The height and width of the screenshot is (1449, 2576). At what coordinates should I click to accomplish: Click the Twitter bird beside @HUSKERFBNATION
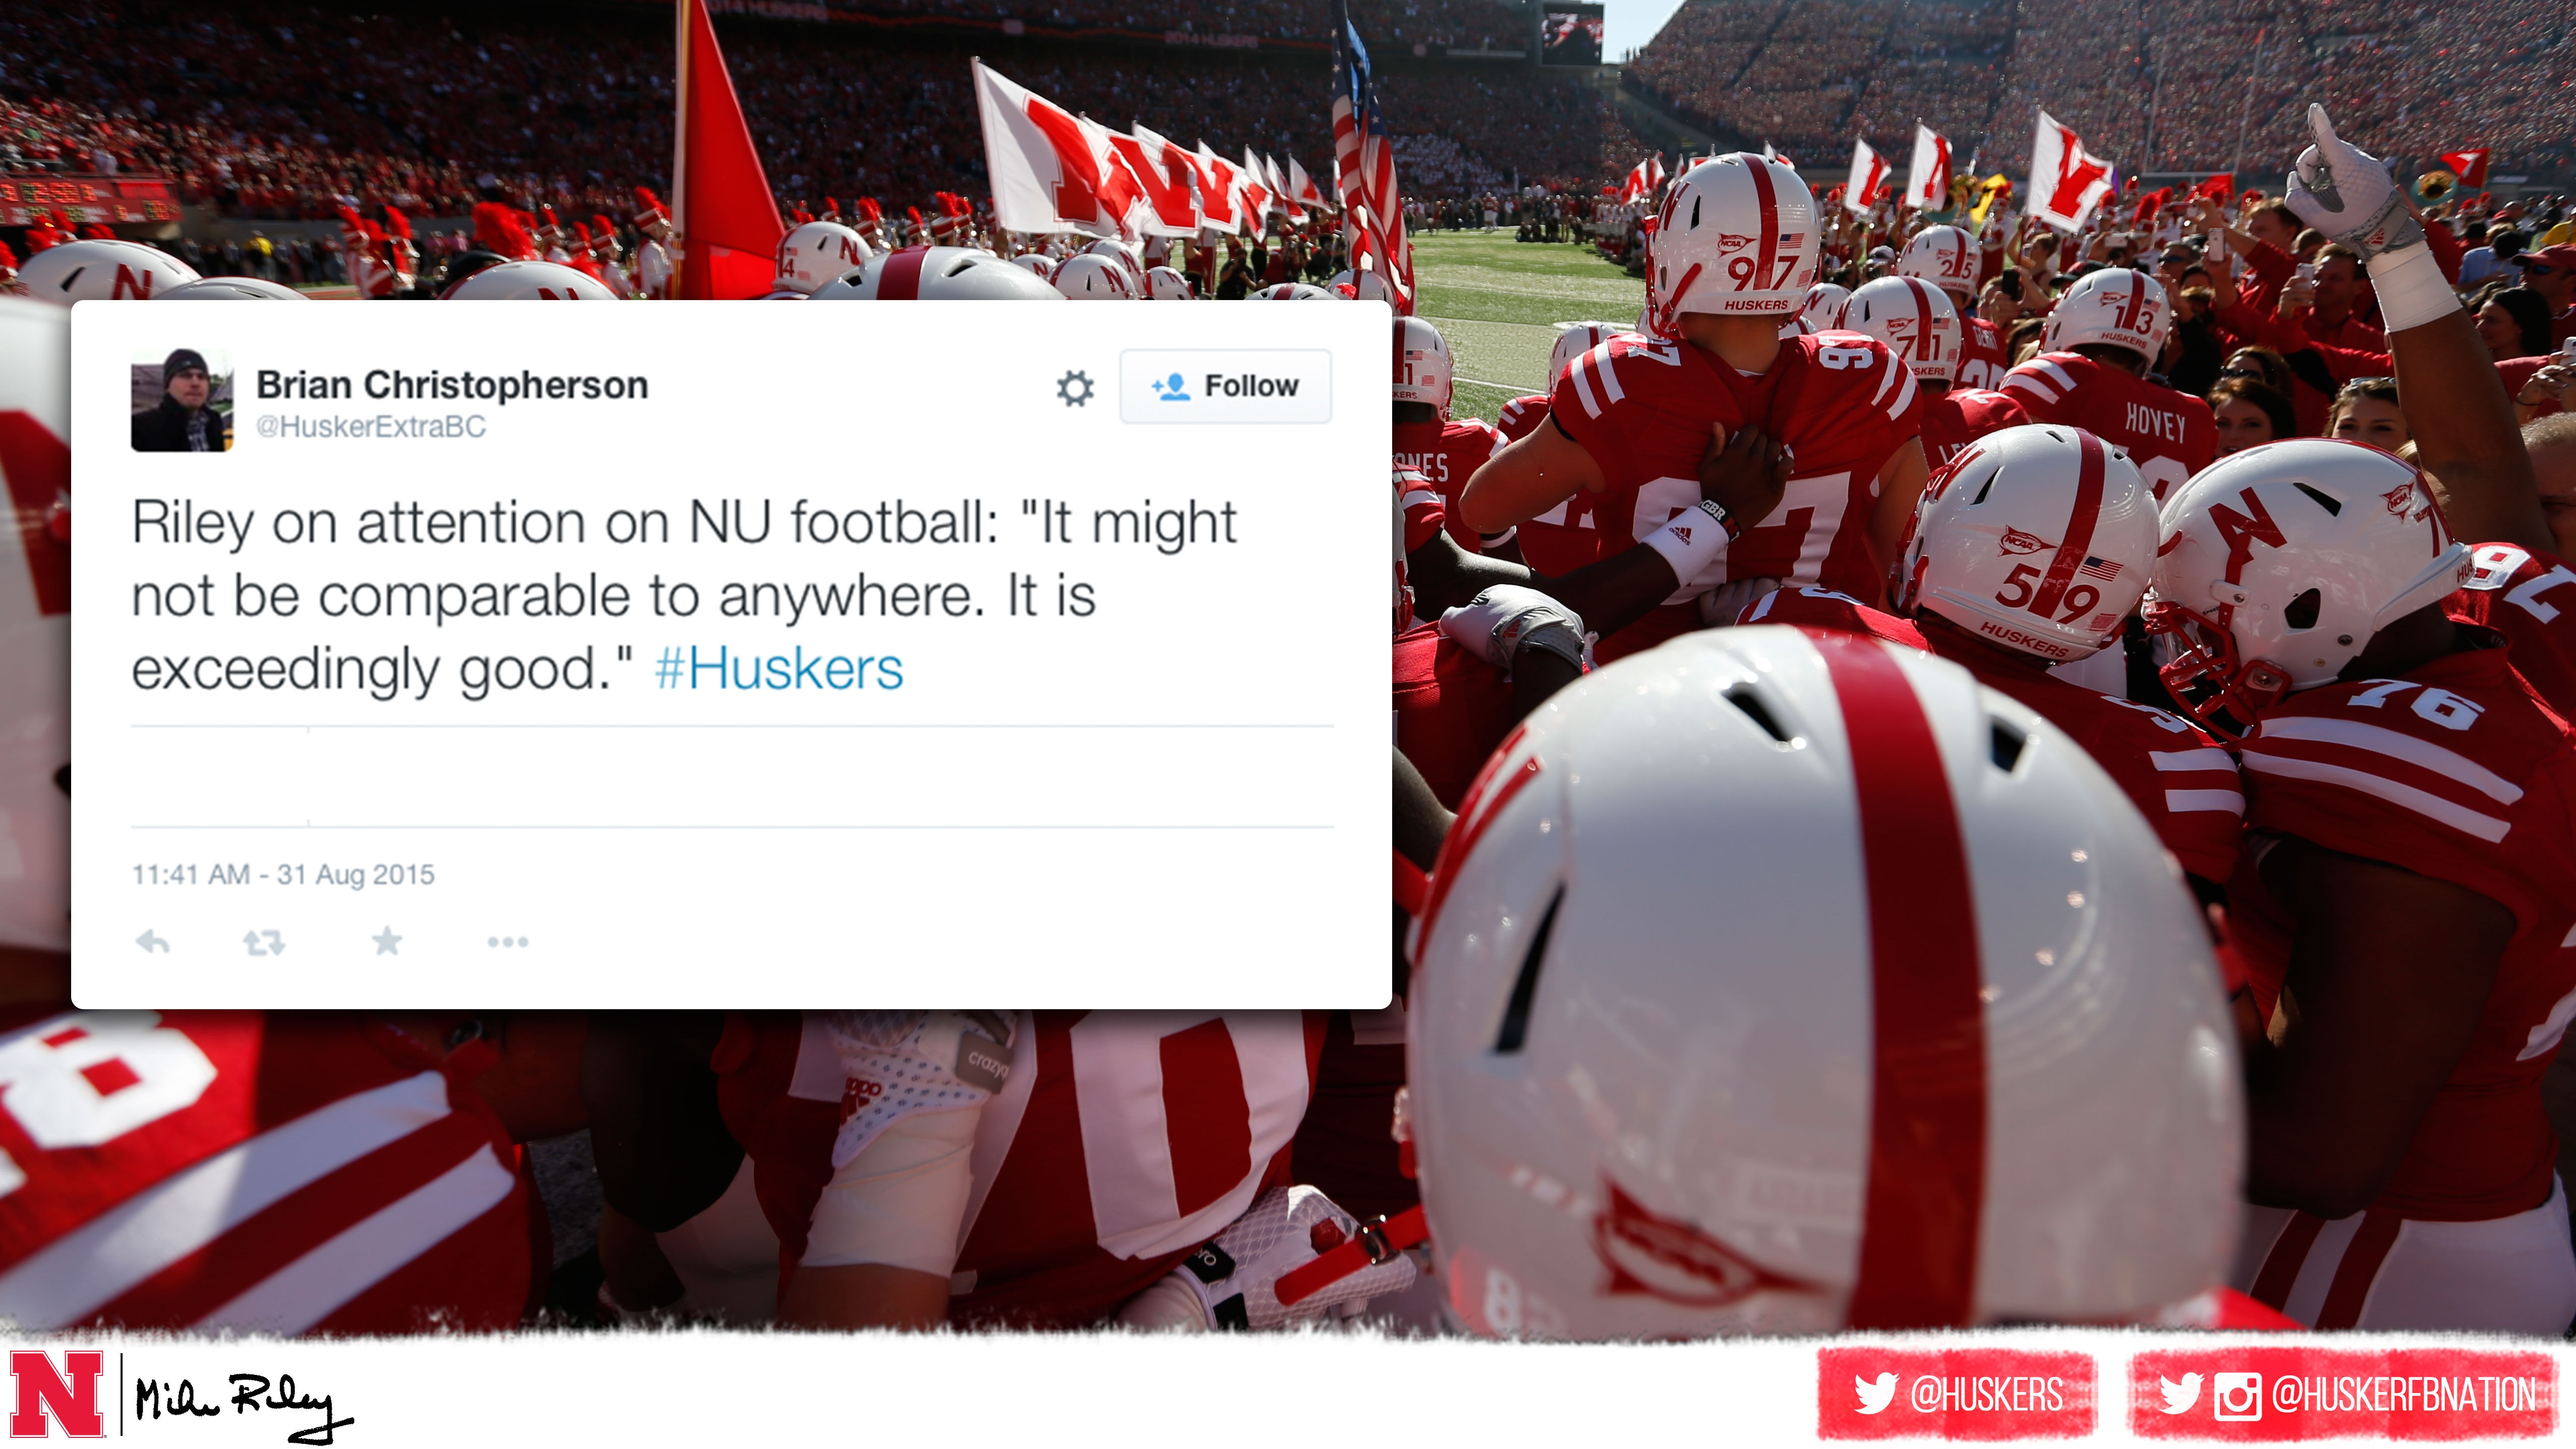click(2180, 1393)
